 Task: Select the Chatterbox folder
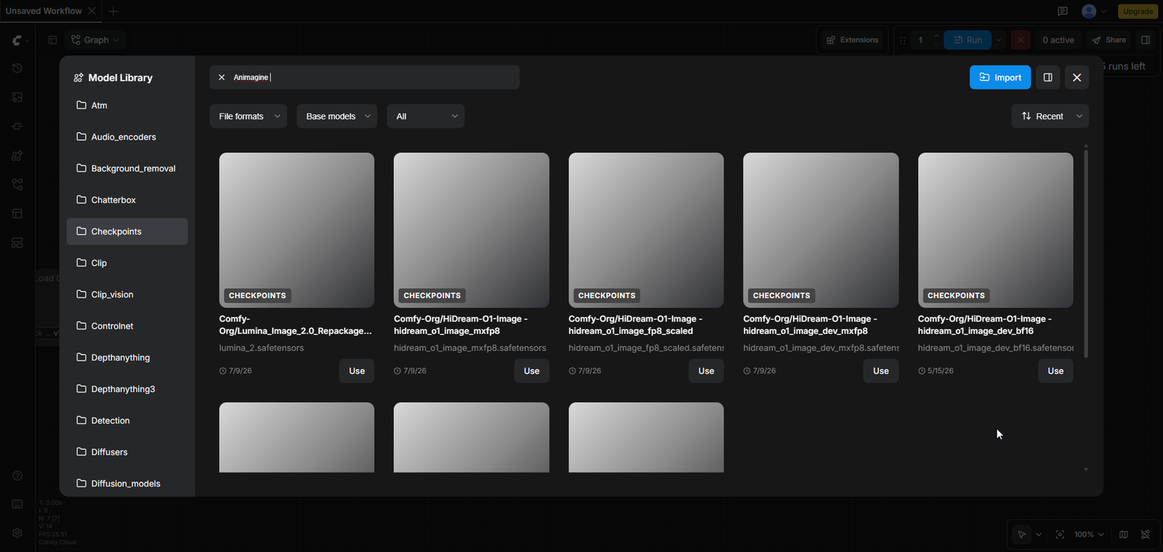click(127, 200)
